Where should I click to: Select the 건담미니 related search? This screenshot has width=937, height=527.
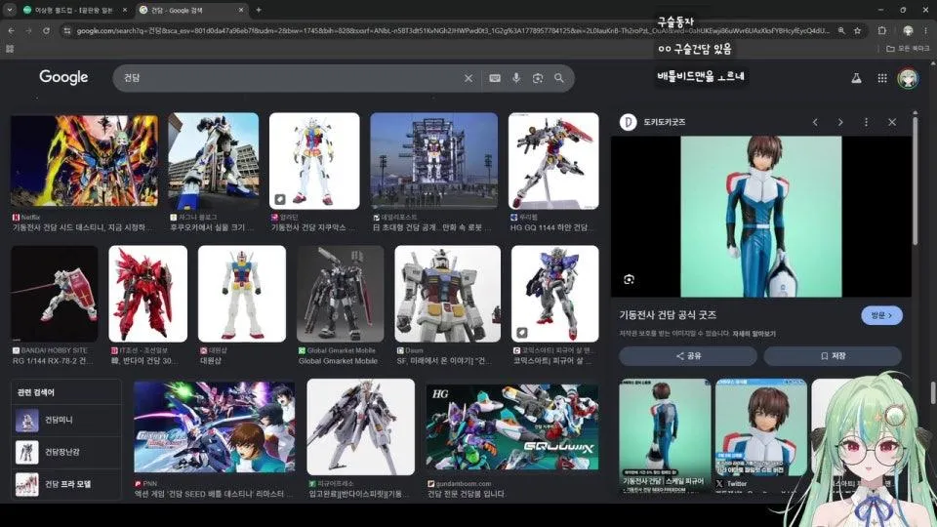click(x=66, y=420)
